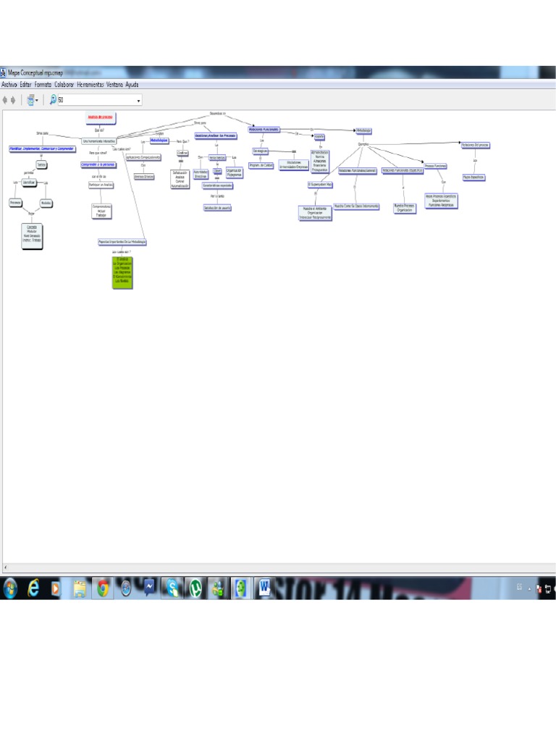Screen dimensions: 556x742
Task: Select the green list concept node
Action: pyautogui.click(x=122, y=272)
